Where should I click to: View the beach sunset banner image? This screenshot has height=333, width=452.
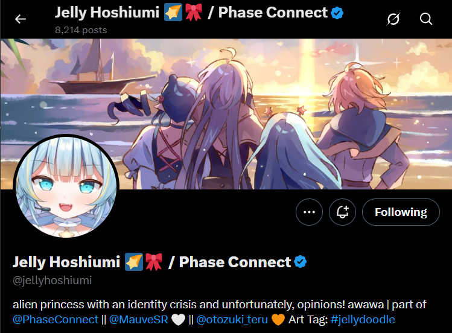tap(226, 114)
